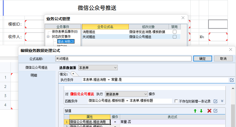Screen dimensions: 236x127
Task: Close the 业务公式管理 dialog
Action: [x=183, y=18]
